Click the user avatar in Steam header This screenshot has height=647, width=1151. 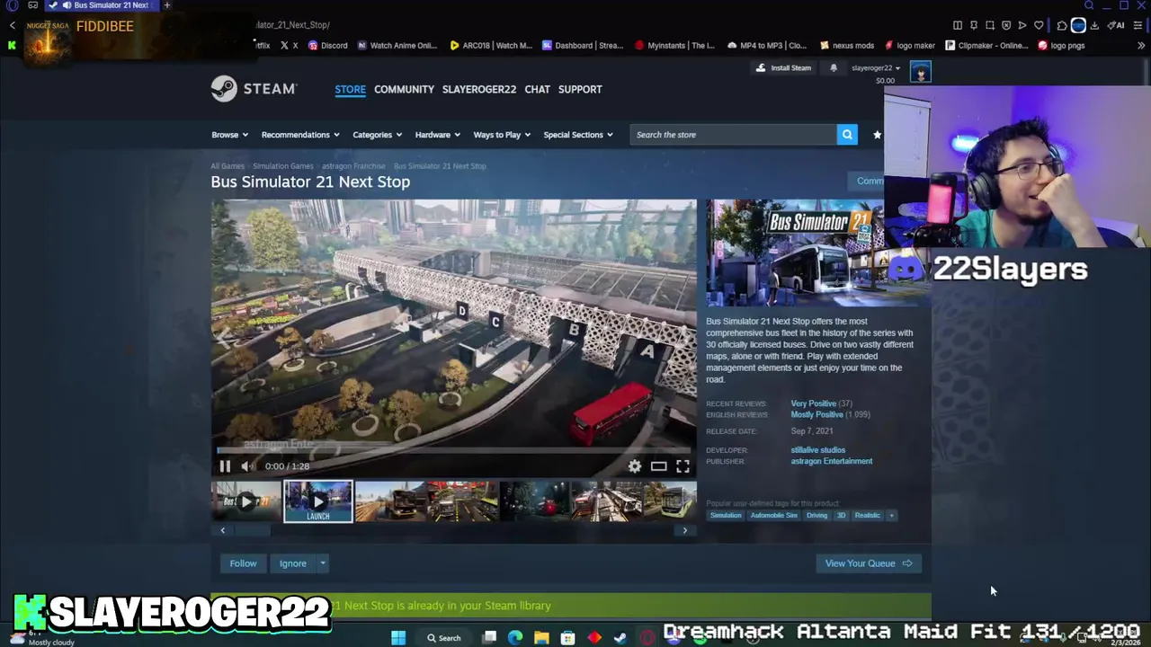coord(920,71)
